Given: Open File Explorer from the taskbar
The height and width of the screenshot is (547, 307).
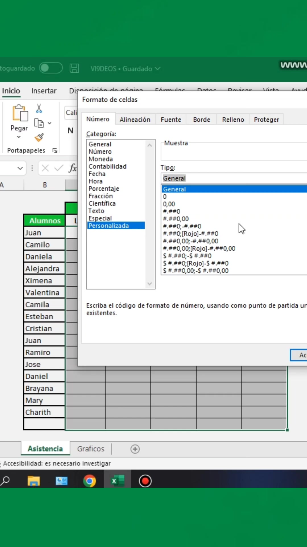Looking at the screenshot, I should click(34, 481).
